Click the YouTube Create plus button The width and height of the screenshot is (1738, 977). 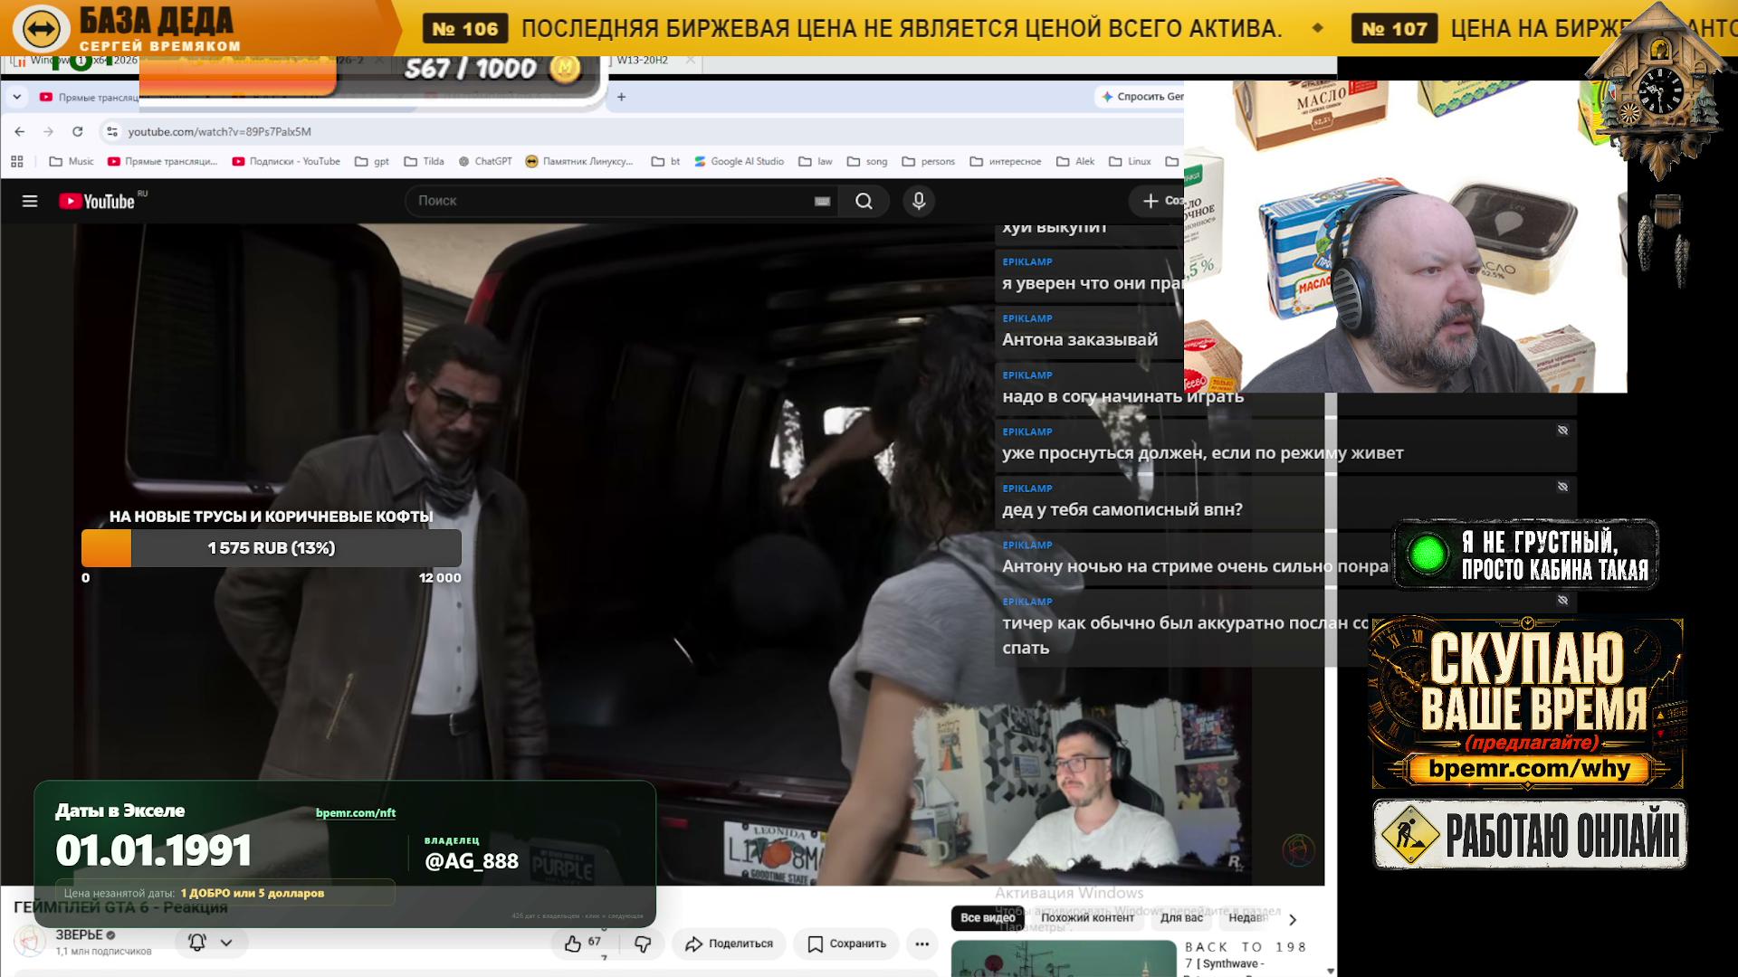coord(1157,201)
